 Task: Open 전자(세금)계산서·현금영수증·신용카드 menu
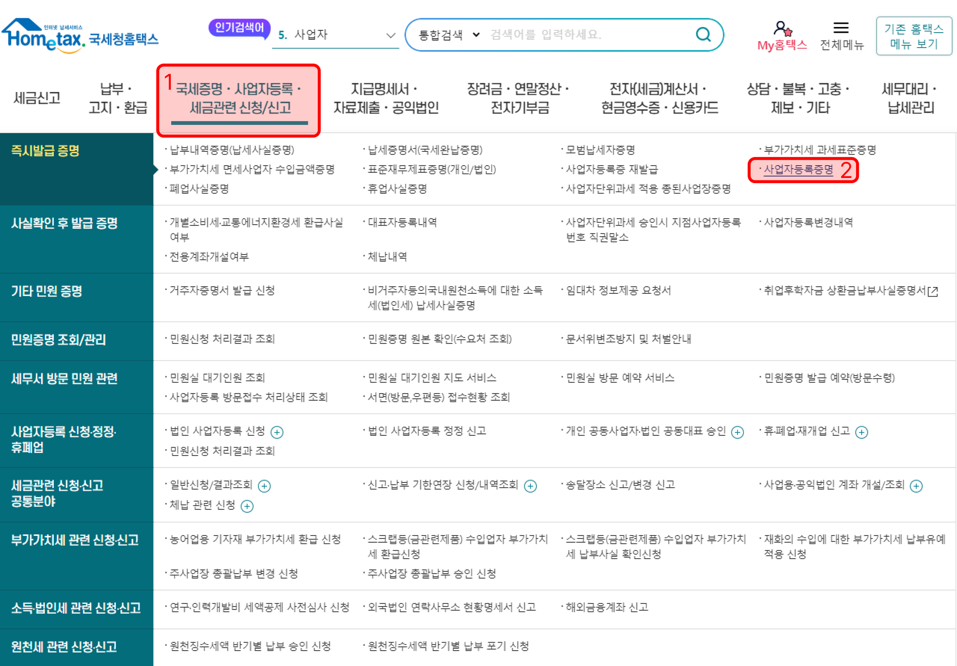[x=659, y=98]
